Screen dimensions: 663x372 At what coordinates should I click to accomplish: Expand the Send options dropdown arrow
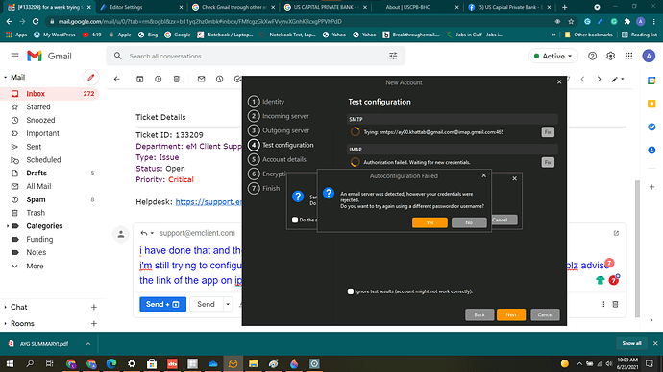point(228,304)
